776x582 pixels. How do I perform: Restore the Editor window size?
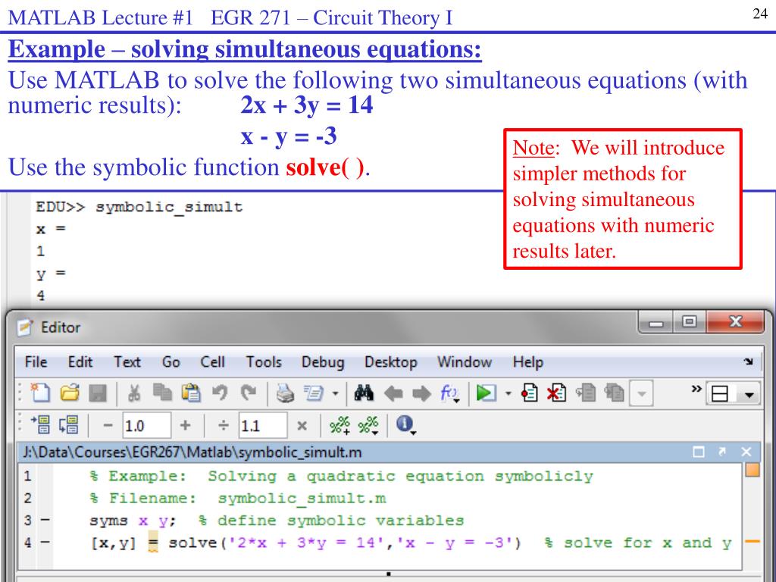click(690, 322)
